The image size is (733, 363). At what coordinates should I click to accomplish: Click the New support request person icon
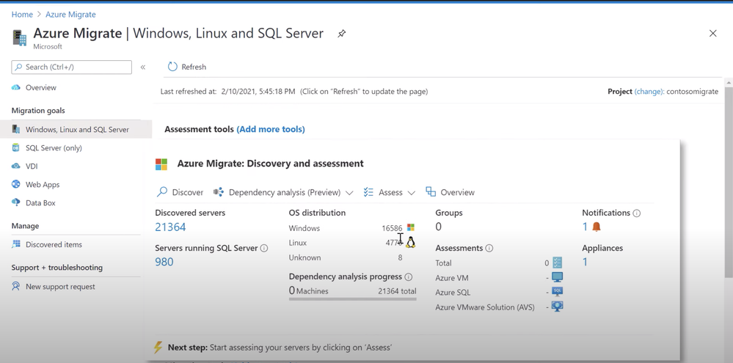pos(16,286)
